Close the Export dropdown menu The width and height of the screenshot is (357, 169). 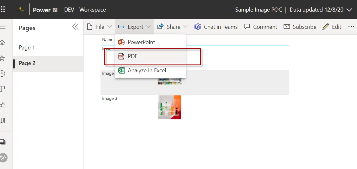(x=135, y=27)
